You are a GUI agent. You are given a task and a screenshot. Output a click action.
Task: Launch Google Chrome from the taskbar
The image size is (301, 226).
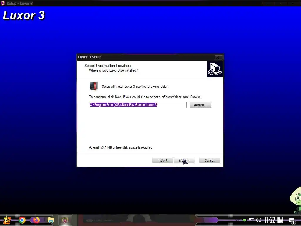click(x=22, y=220)
